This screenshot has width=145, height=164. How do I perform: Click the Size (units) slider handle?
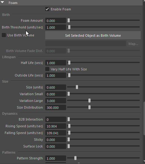coord(77,87)
